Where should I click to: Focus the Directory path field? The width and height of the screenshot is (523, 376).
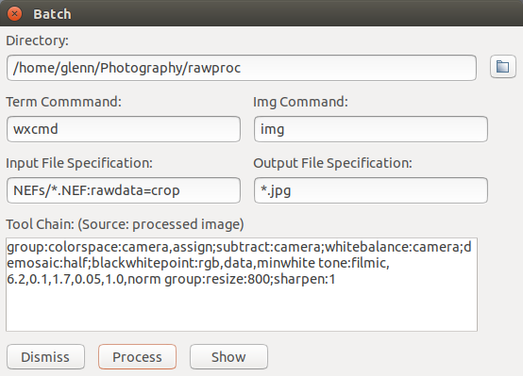tap(242, 68)
